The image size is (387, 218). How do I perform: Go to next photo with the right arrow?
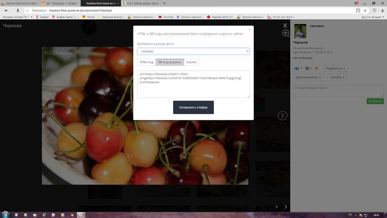point(282,115)
